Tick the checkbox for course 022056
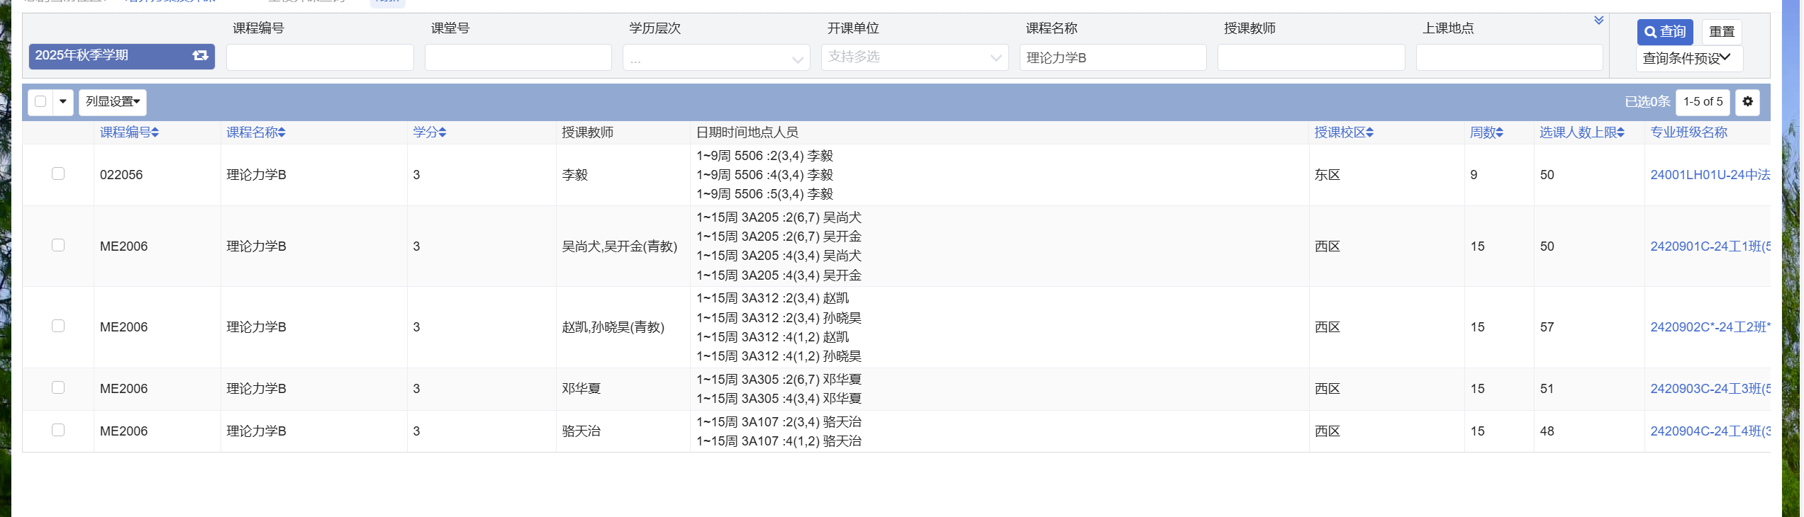 point(58,174)
